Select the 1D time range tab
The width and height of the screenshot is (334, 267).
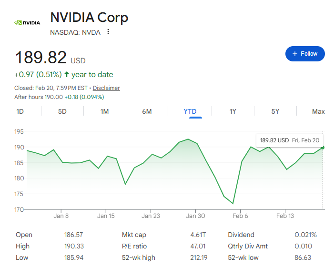(x=20, y=111)
